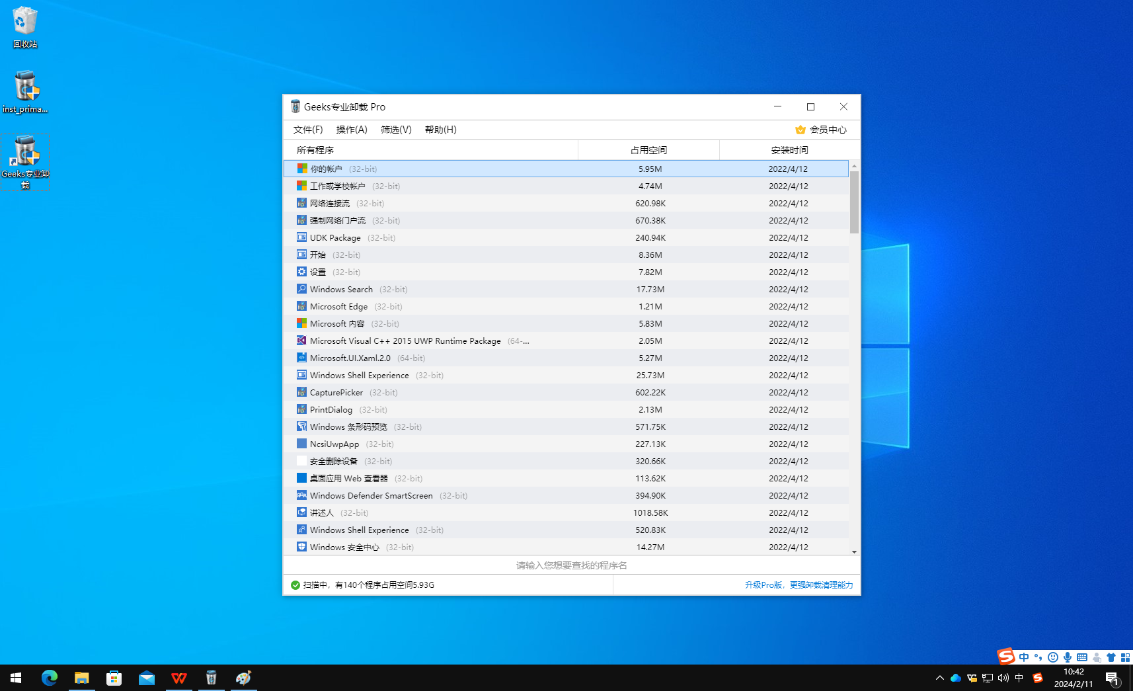This screenshot has width=1133, height=691.
Task: Click the 强制网络门户流 row icon
Action: coord(301,220)
